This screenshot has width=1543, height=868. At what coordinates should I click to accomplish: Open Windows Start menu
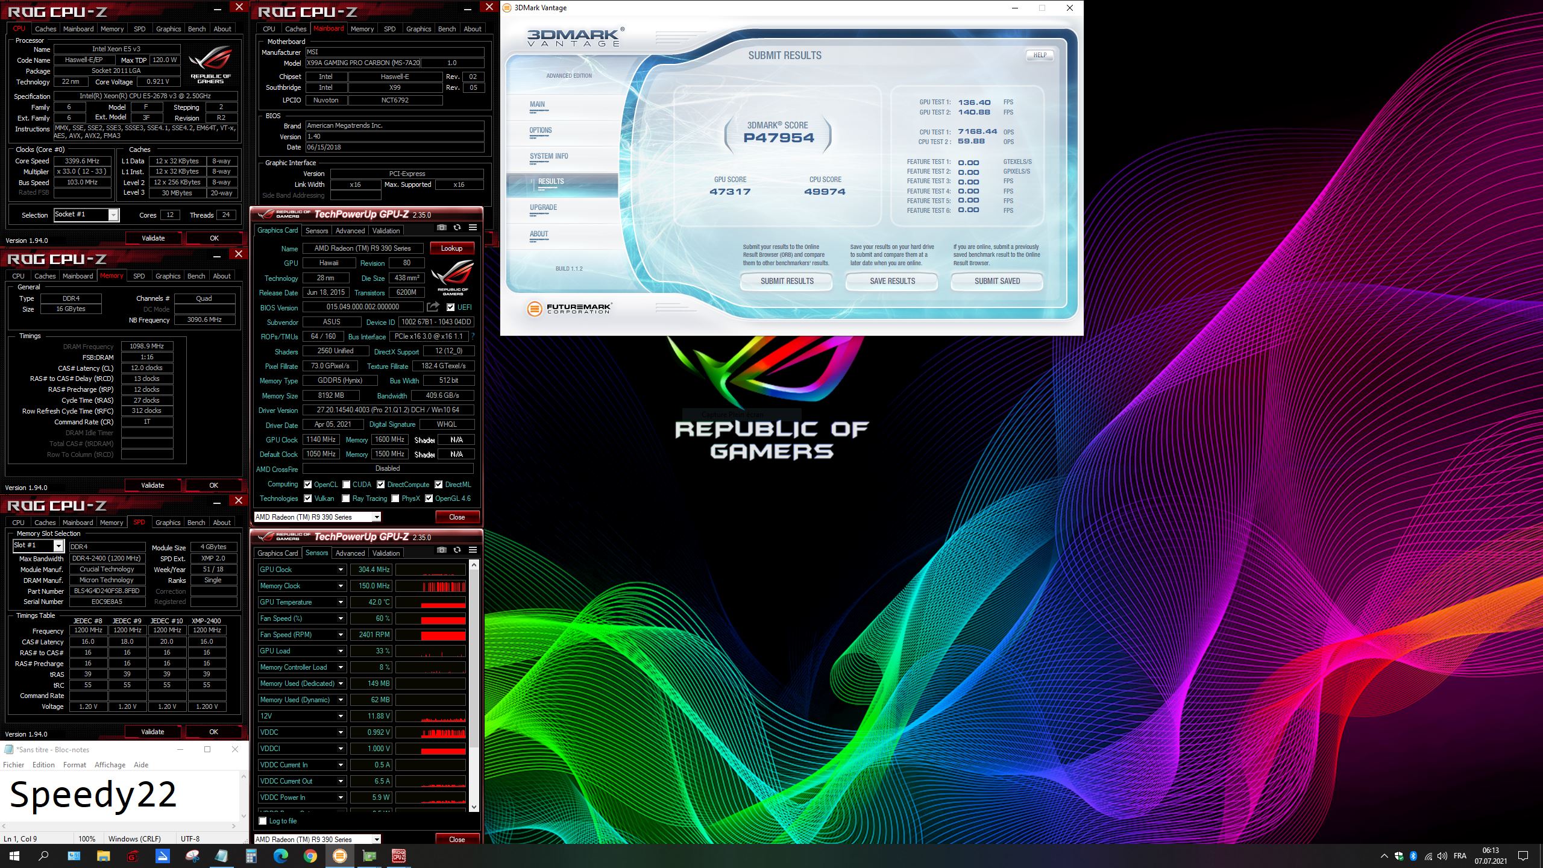click(14, 856)
